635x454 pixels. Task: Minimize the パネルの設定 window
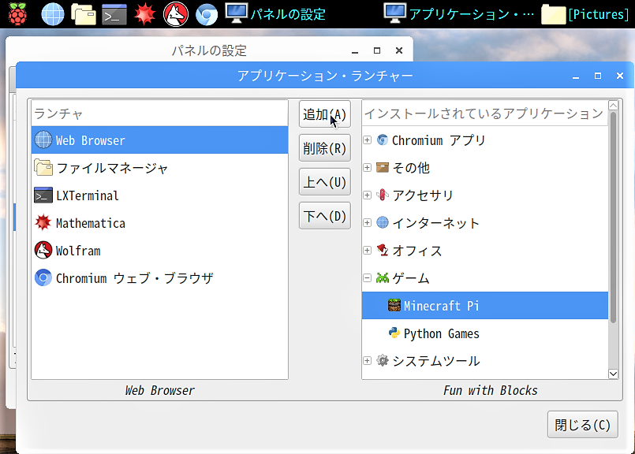[355, 50]
